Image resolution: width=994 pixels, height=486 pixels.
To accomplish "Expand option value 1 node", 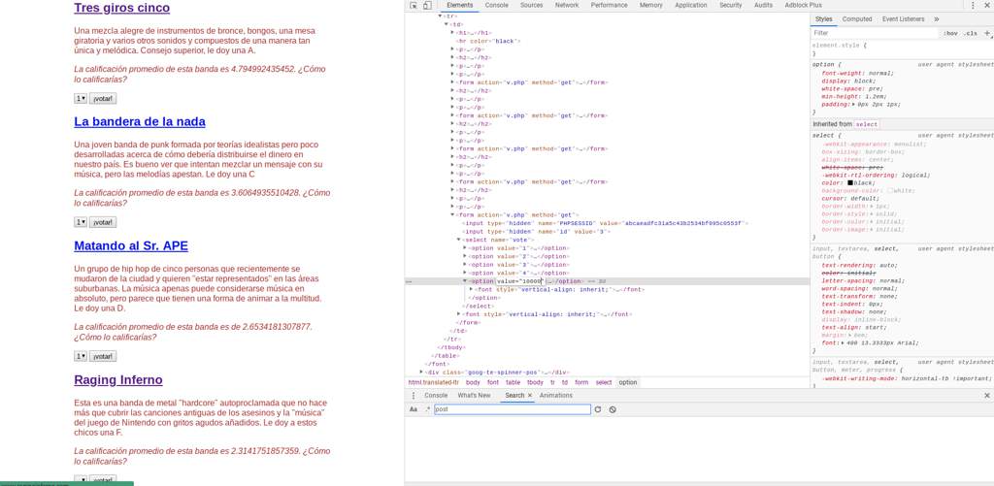I will [x=465, y=248].
